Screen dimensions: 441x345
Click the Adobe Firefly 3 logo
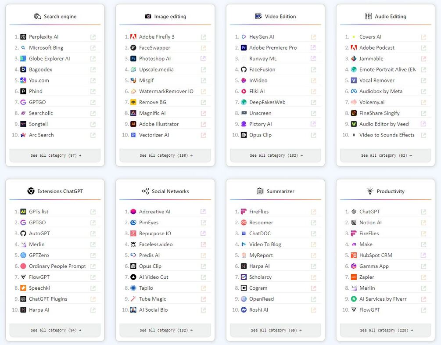[x=133, y=37]
